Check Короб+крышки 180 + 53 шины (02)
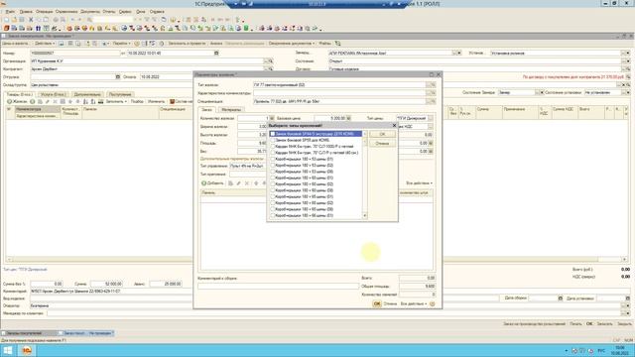Viewport: 635px width, 357px height. 273,166
